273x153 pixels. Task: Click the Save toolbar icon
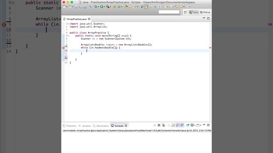(76, 7)
